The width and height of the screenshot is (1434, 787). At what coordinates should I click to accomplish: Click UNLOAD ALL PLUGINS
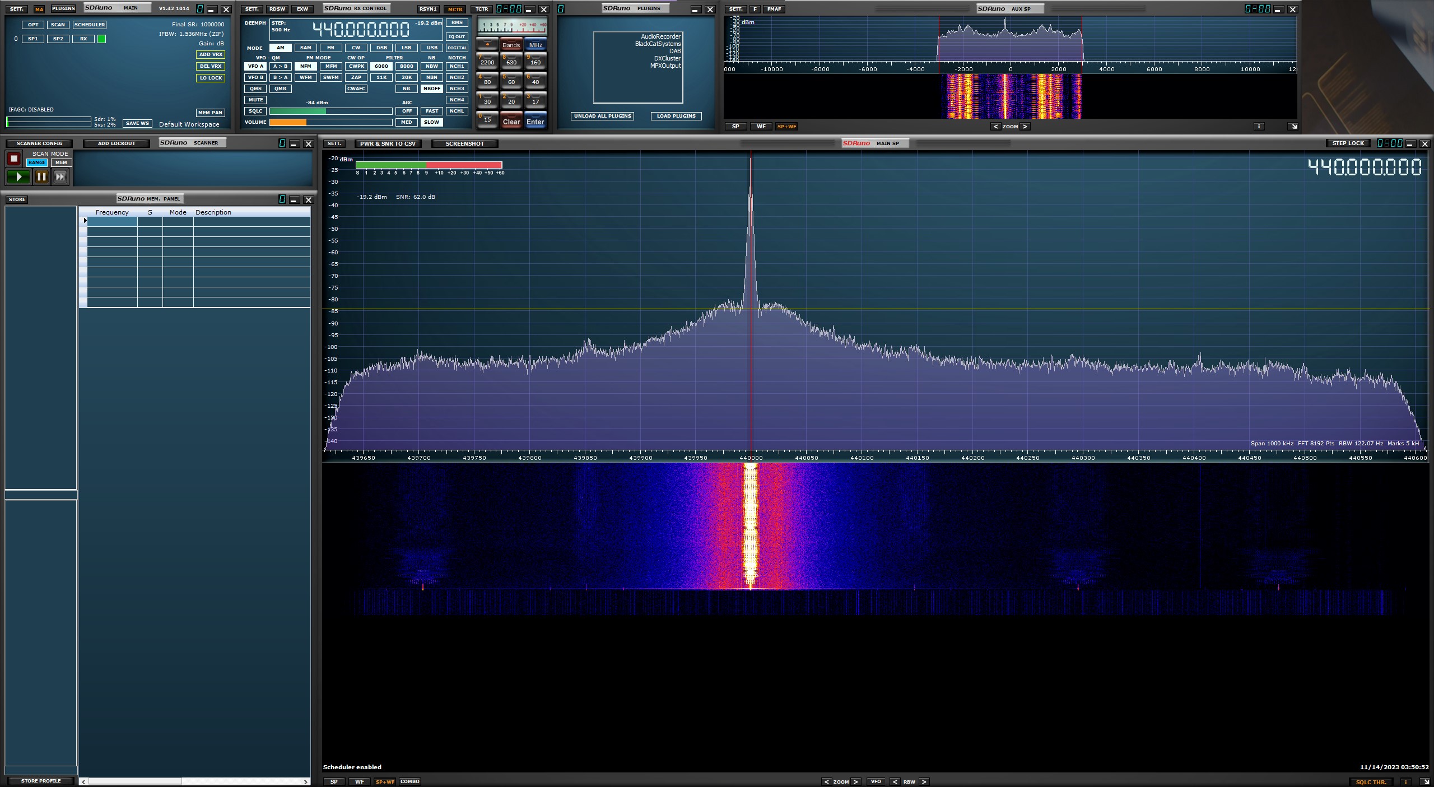(x=602, y=116)
